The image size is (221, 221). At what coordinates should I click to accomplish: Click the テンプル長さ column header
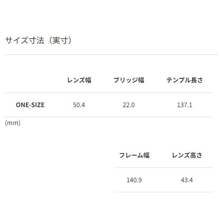[185, 80]
